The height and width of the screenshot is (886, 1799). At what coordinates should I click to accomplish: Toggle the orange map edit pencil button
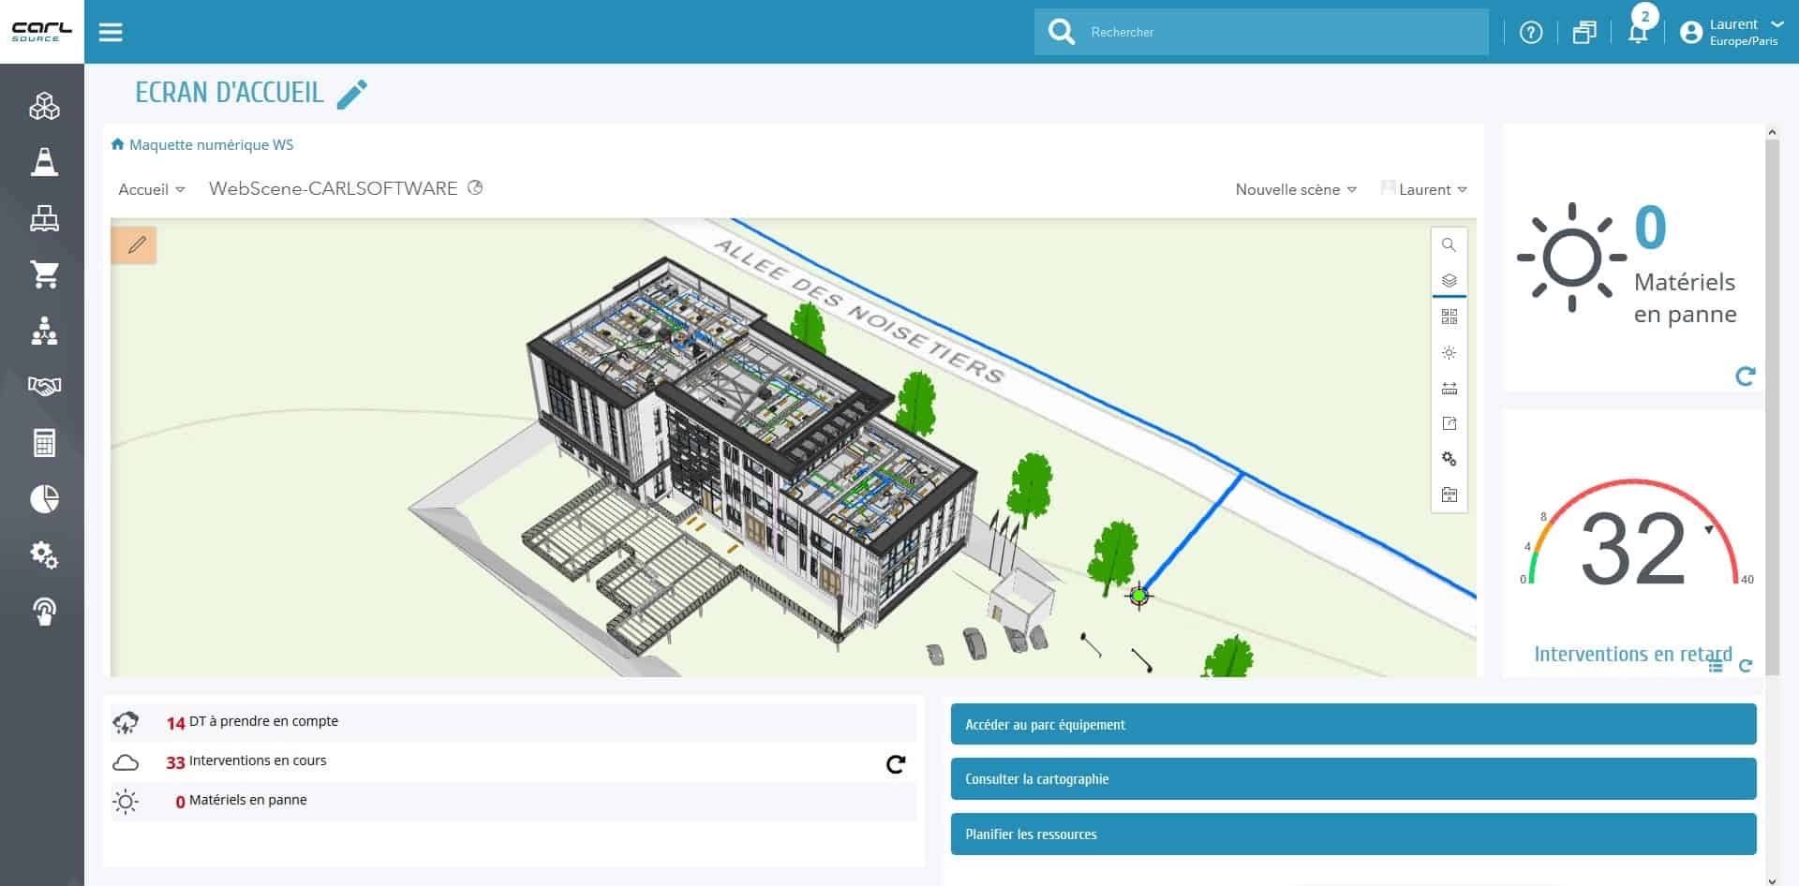coord(135,245)
